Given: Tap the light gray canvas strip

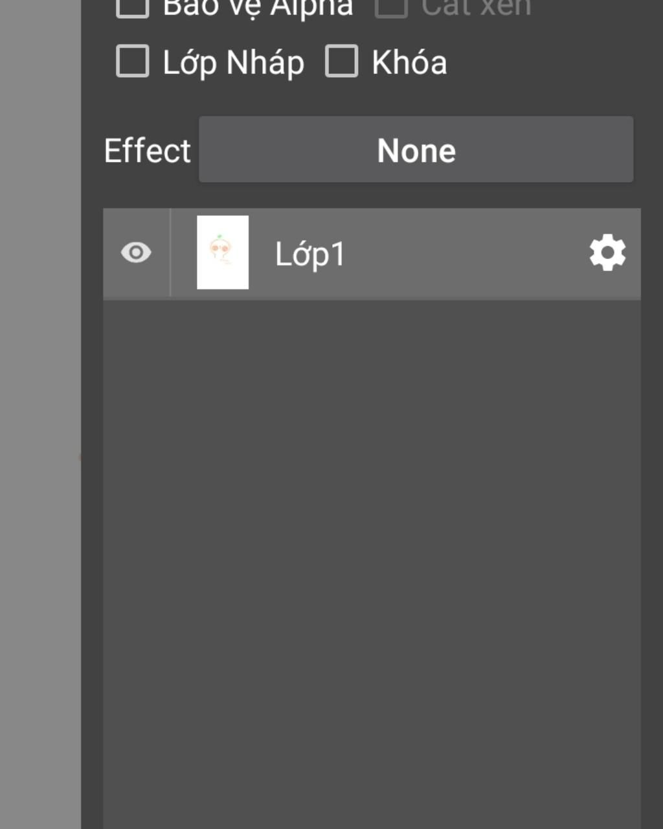Looking at the screenshot, I should (x=39, y=414).
